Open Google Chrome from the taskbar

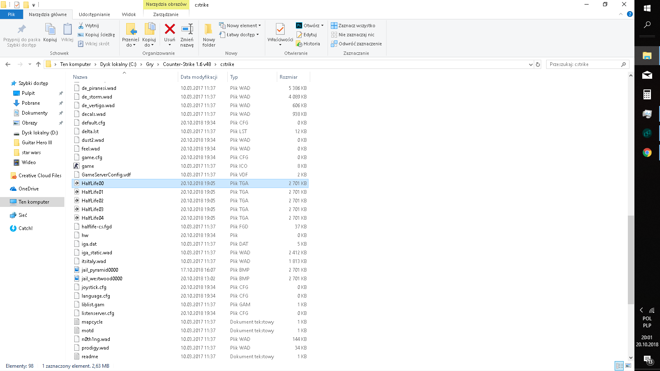click(647, 153)
